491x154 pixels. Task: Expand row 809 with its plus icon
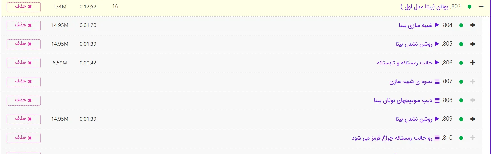472,119
